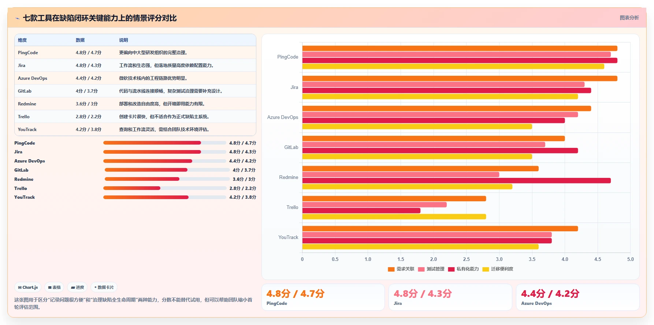Select the Trello table row name
654x325 pixels.
24,117
